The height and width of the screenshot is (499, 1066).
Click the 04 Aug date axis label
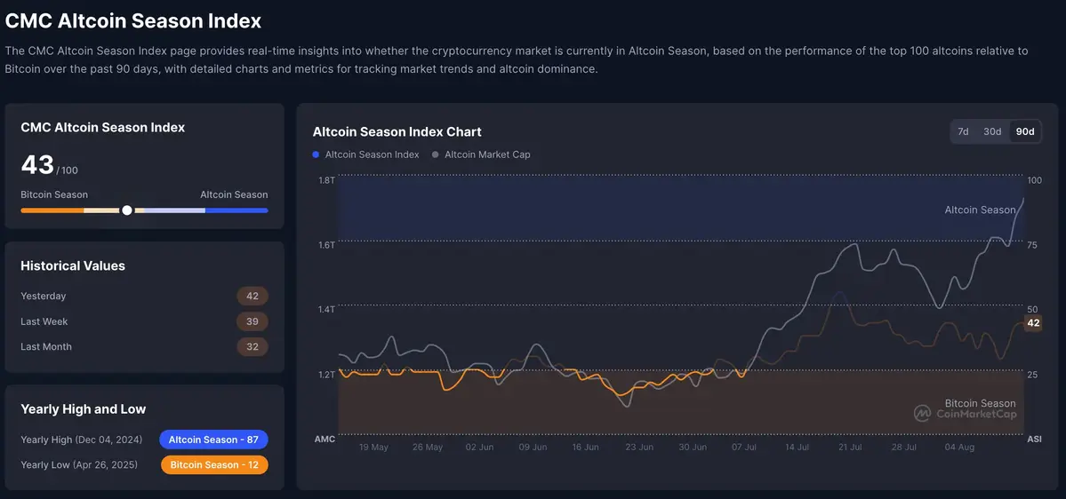(x=960, y=448)
